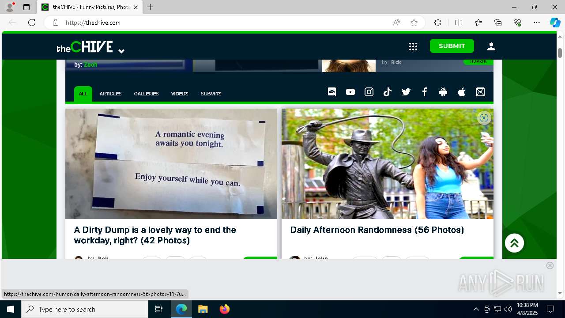Select the GALLERIES tab
This screenshot has height=318, width=565.
pyautogui.click(x=146, y=94)
